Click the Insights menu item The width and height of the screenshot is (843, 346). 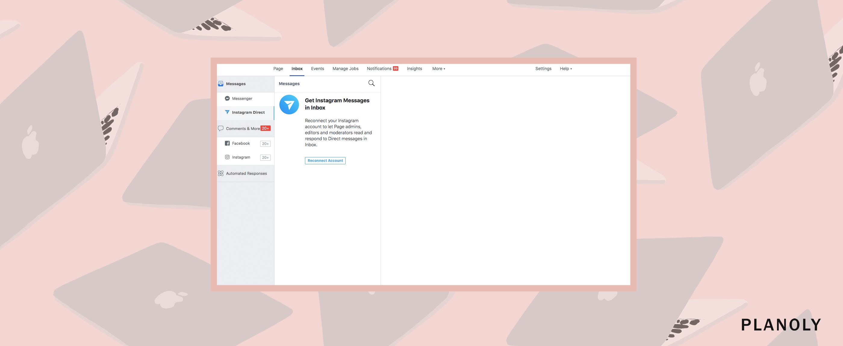click(414, 68)
